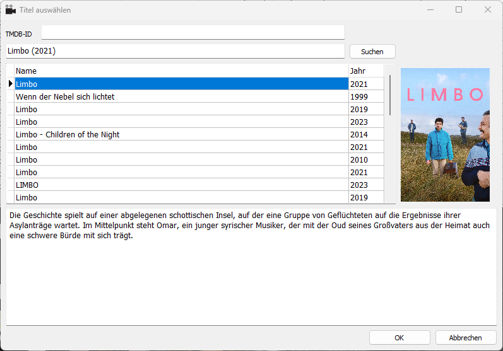Click the current row indicator arrow
Screen dimensions: 503x351
pyautogui.click(x=11, y=84)
